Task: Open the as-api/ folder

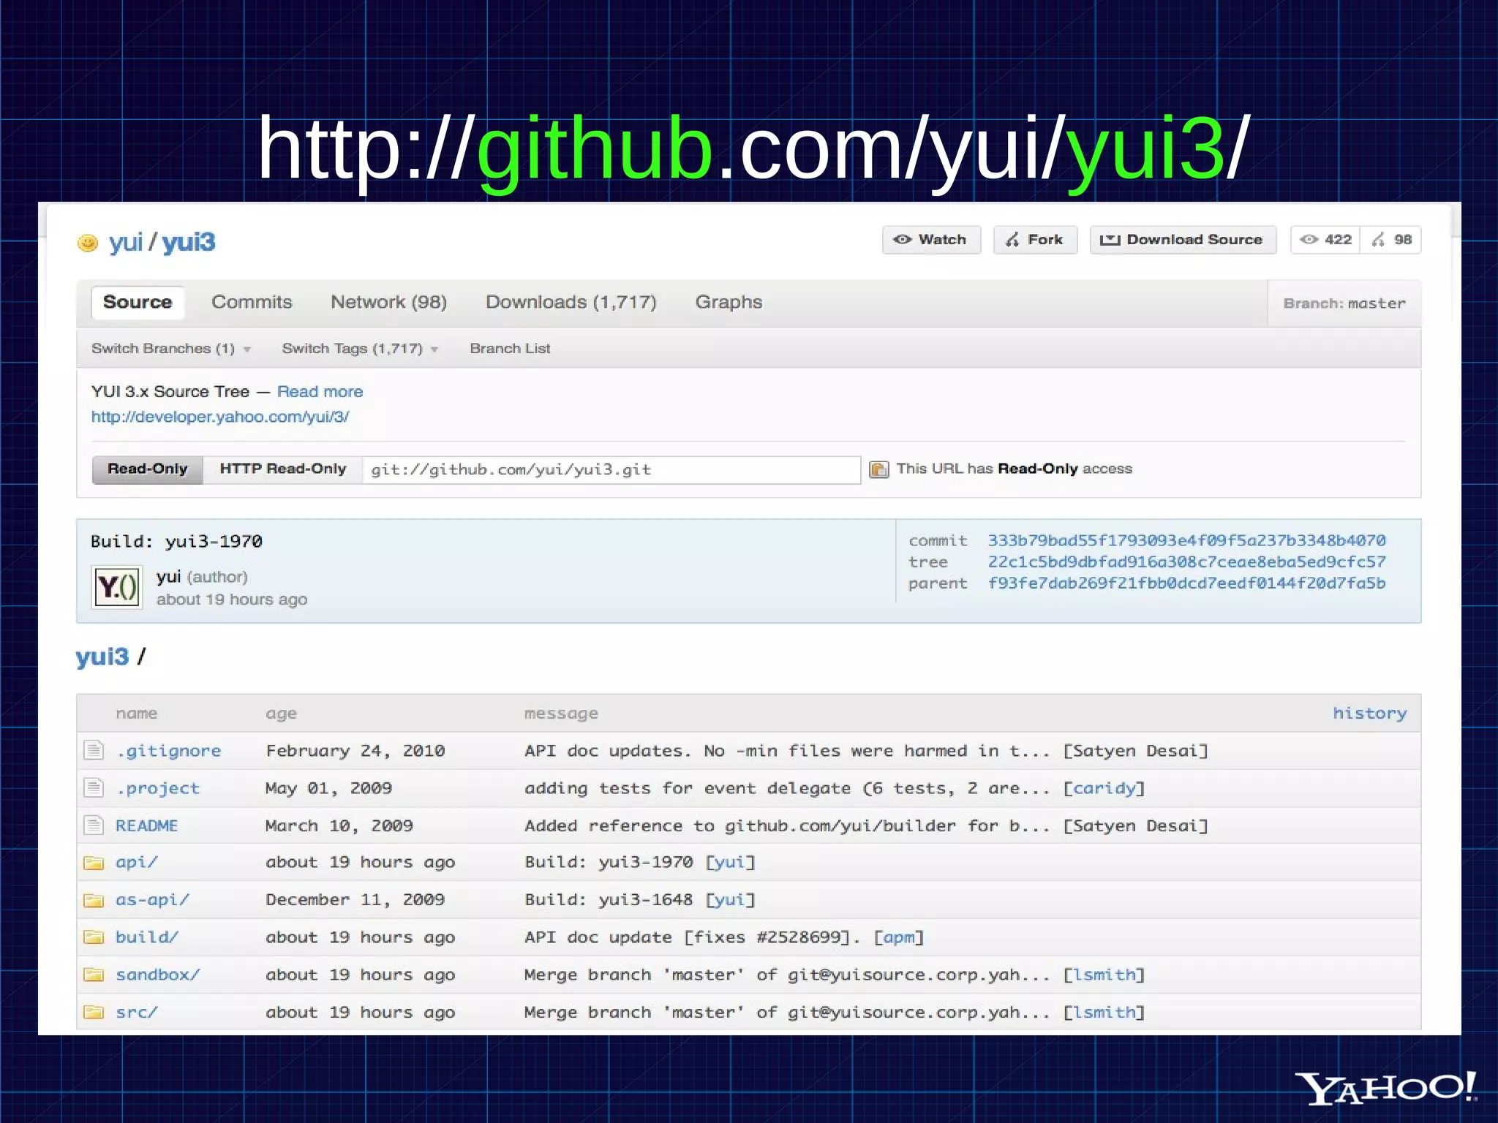Action: (152, 900)
